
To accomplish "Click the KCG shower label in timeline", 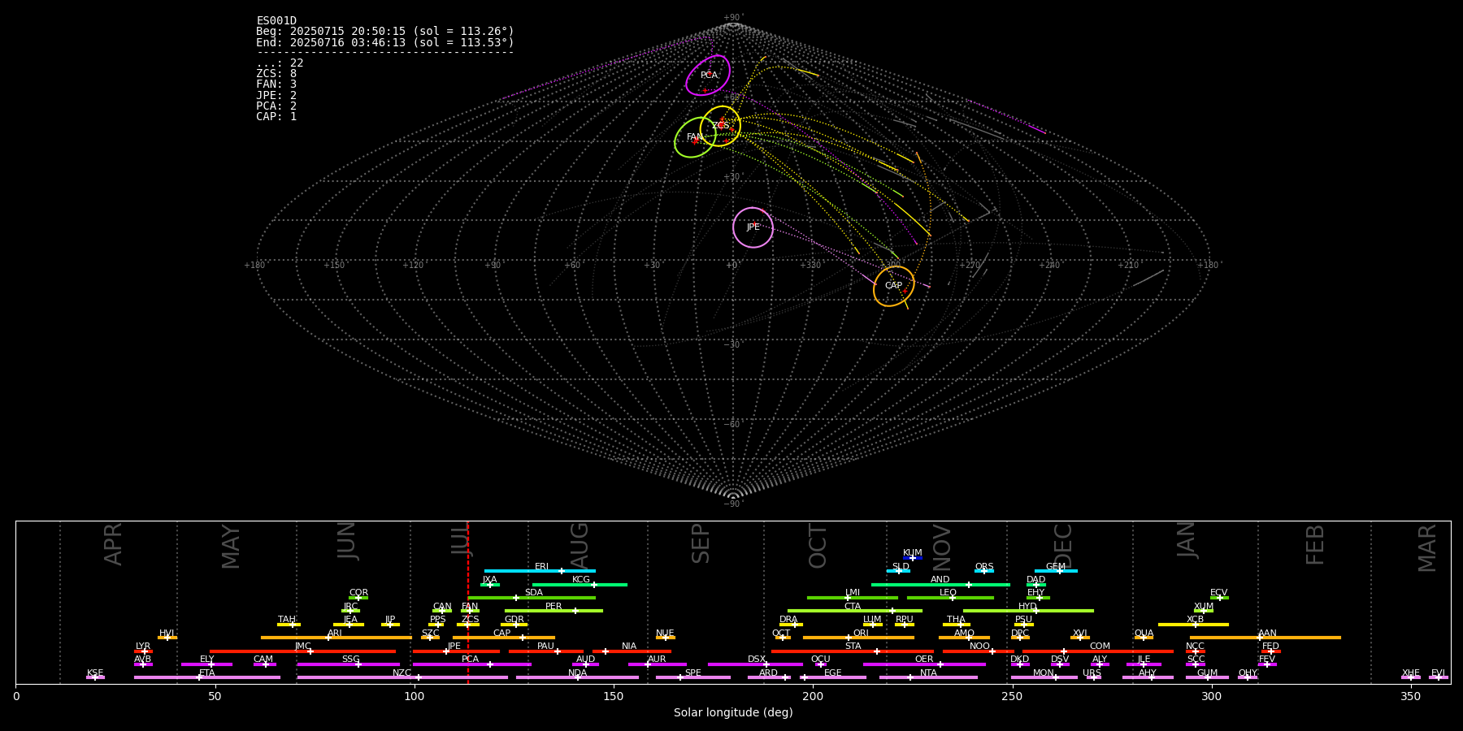I will [x=581, y=580].
